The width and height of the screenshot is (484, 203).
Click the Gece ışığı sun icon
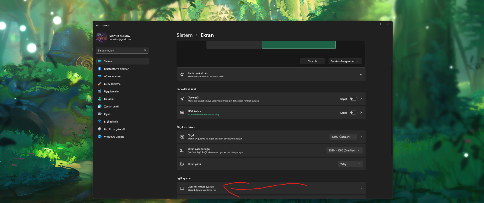pyautogui.click(x=182, y=99)
